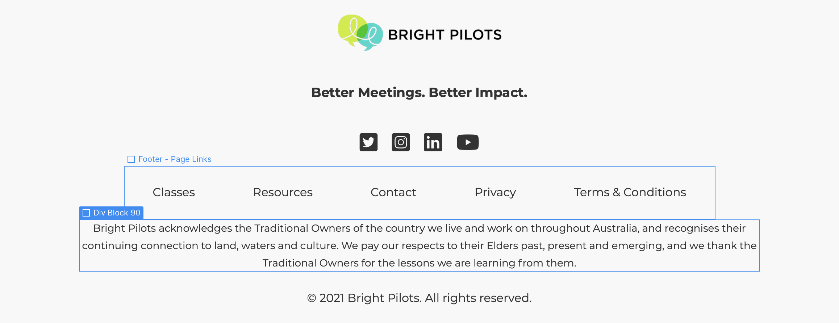The width and height of the screenshot is (839, 323).
Task: Select the Footer - Page Links label
Action: pyautogui.click(x=170, y=159)
